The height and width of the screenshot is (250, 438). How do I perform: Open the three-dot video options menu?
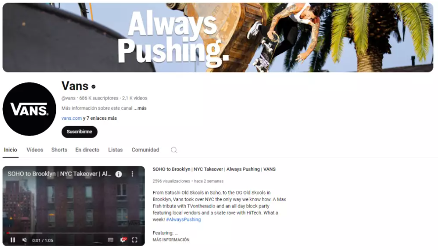pyautogui.click(x=132, y=174)
